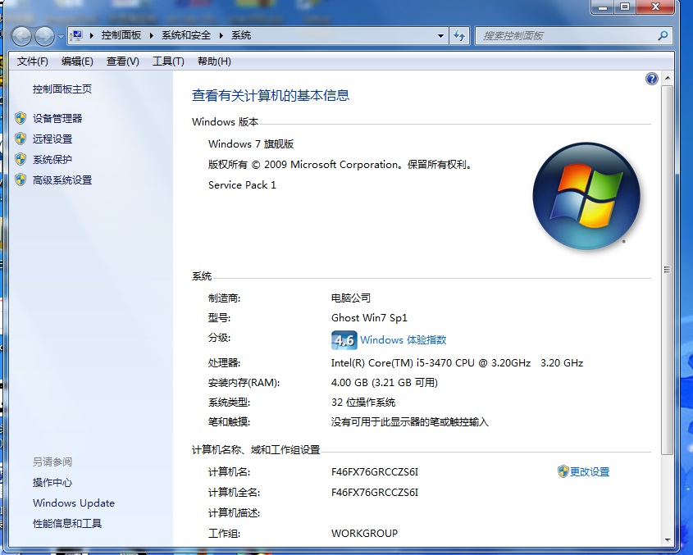693x555 pixels.
Task: Expand the arrow after 控制面板 breadcrumb
Action: coord(152,35)
